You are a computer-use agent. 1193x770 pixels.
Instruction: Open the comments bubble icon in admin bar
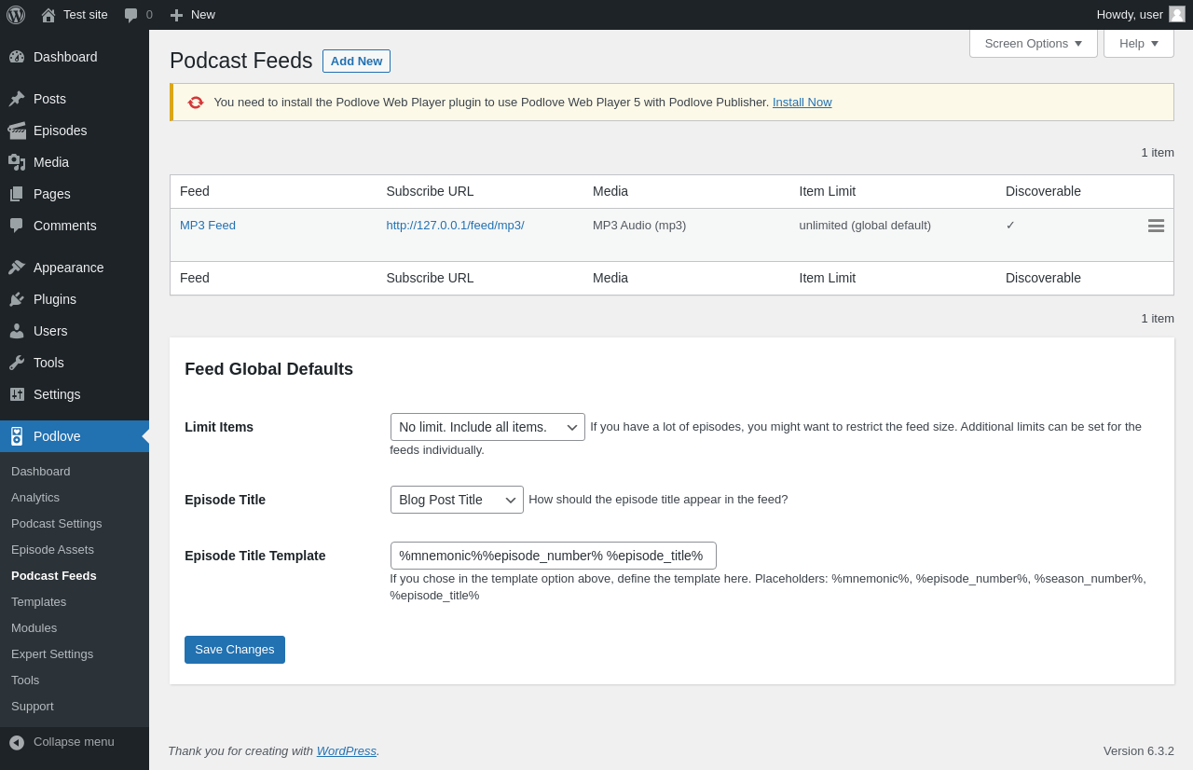tap(131, 15)
